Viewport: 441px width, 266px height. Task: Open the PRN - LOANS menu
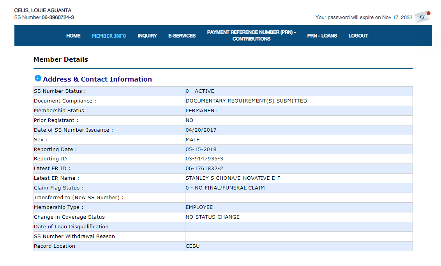click(x=322, y=36)
